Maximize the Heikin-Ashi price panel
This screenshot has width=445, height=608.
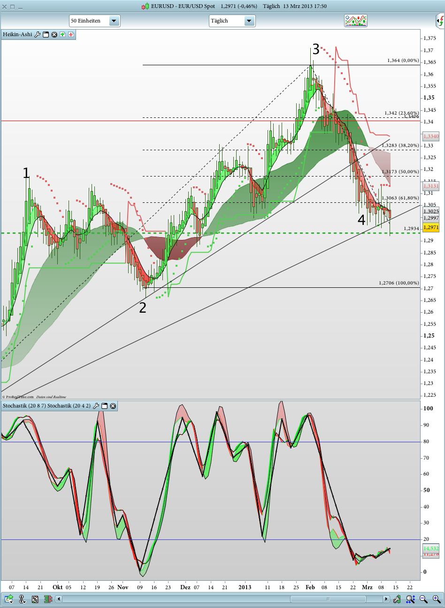tap(46, 34)
